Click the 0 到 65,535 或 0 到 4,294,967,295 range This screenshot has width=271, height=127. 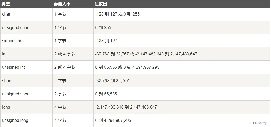[x=127, y=67]
